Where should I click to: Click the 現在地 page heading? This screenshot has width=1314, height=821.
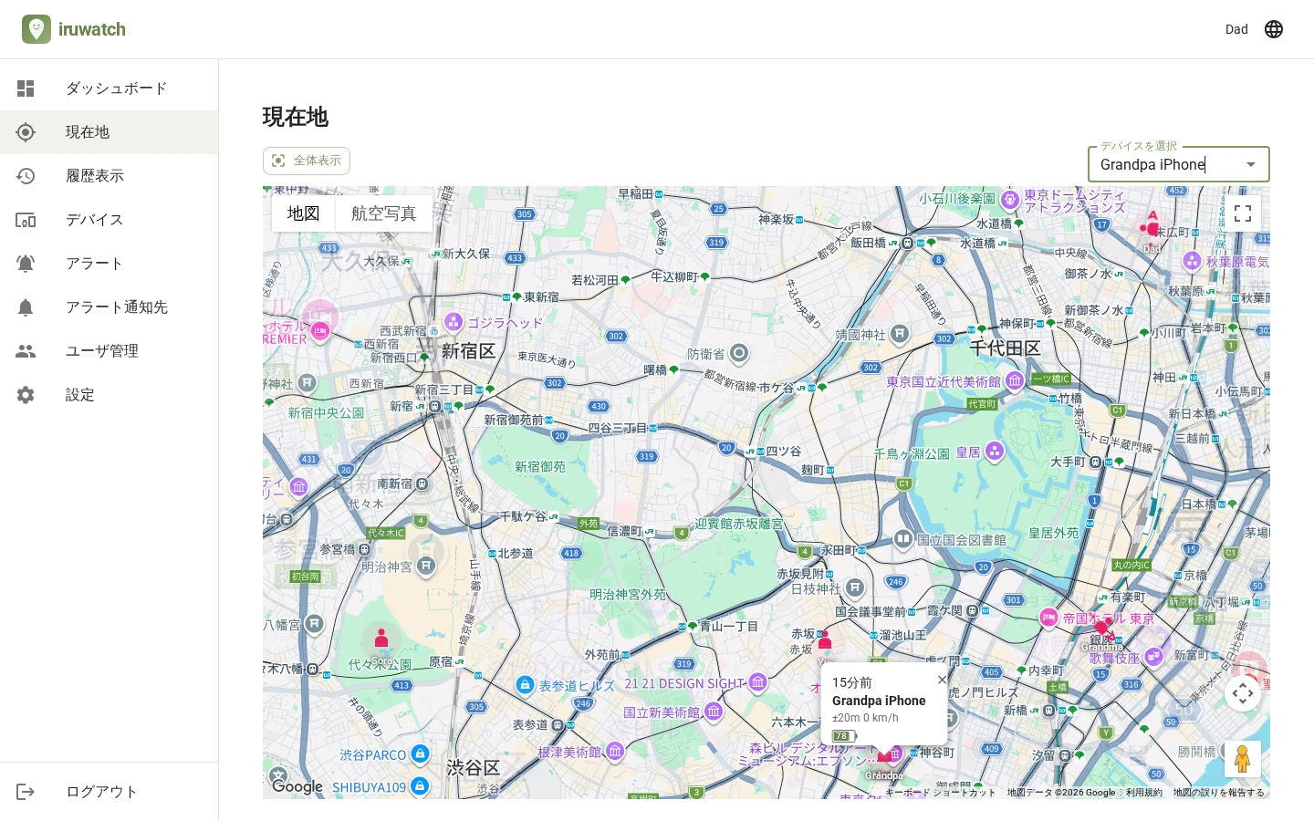(296, 117)
